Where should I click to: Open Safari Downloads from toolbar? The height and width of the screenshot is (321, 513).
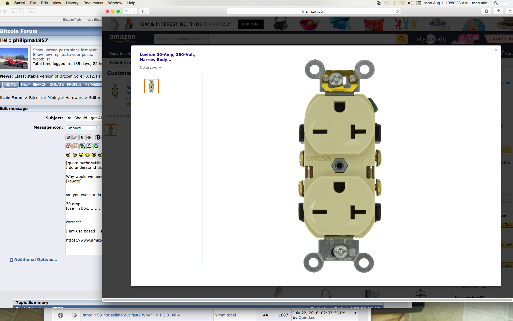[x=487, y=11]
